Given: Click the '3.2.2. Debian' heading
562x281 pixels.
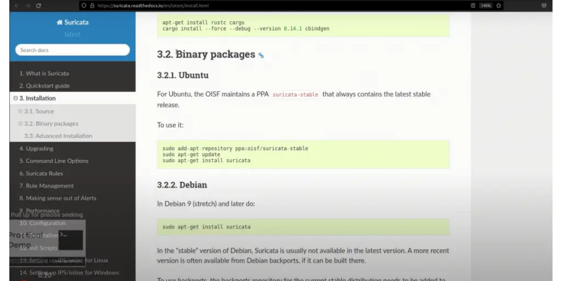Looking at the screenshot, I should tap(182, 185).
